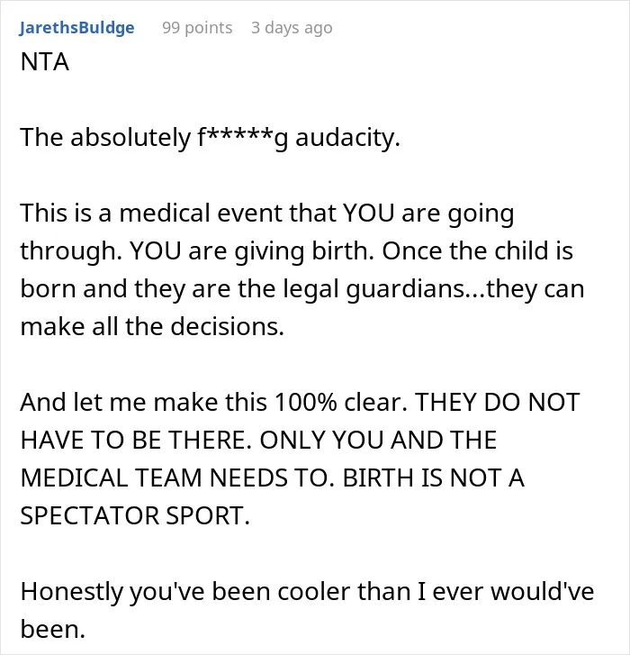Open the 3 days ago timestamp permalink

click(x=292, y=28)
